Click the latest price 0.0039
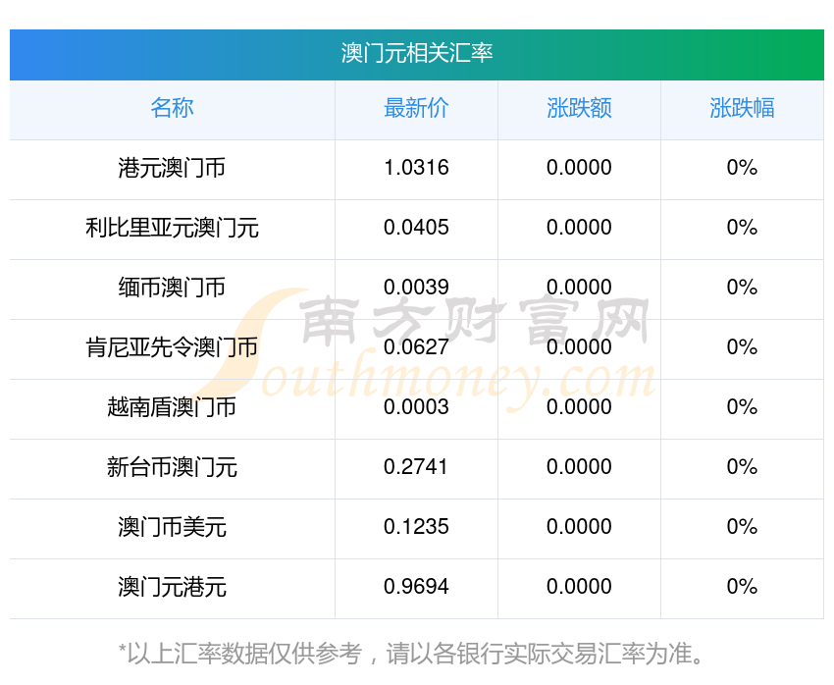 coord(416,288)
